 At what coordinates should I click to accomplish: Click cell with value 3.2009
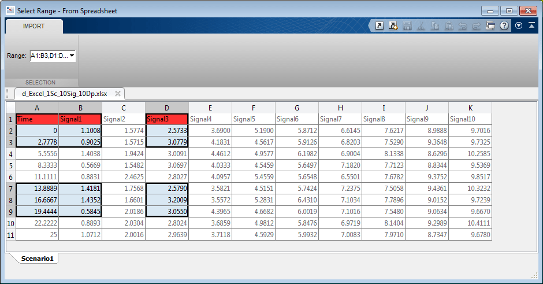coord(167,200)
